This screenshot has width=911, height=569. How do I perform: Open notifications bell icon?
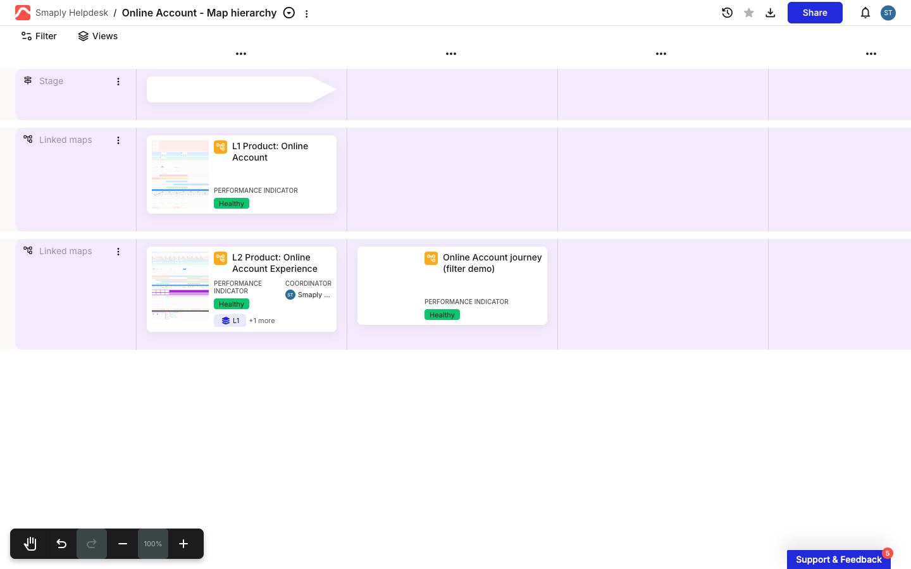[x=865, y=13]
